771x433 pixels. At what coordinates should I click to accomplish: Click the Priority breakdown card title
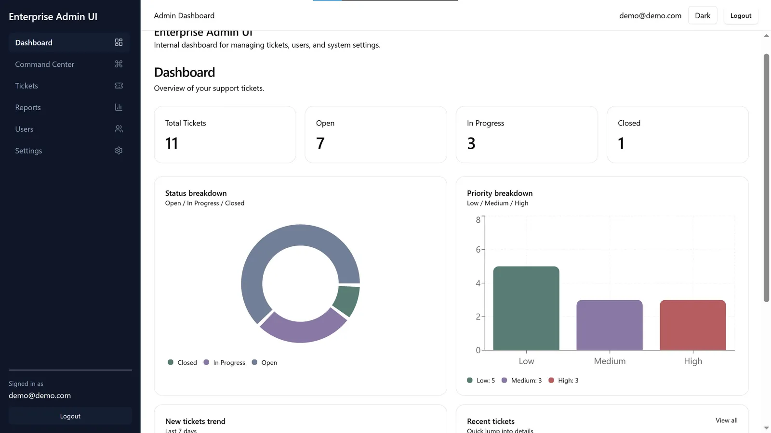coord(500,193)
